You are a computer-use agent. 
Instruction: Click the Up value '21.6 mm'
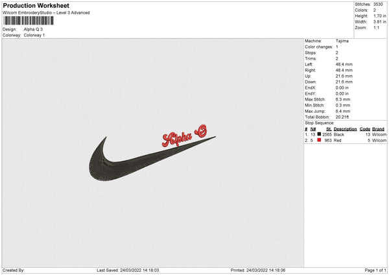(344, 76)
